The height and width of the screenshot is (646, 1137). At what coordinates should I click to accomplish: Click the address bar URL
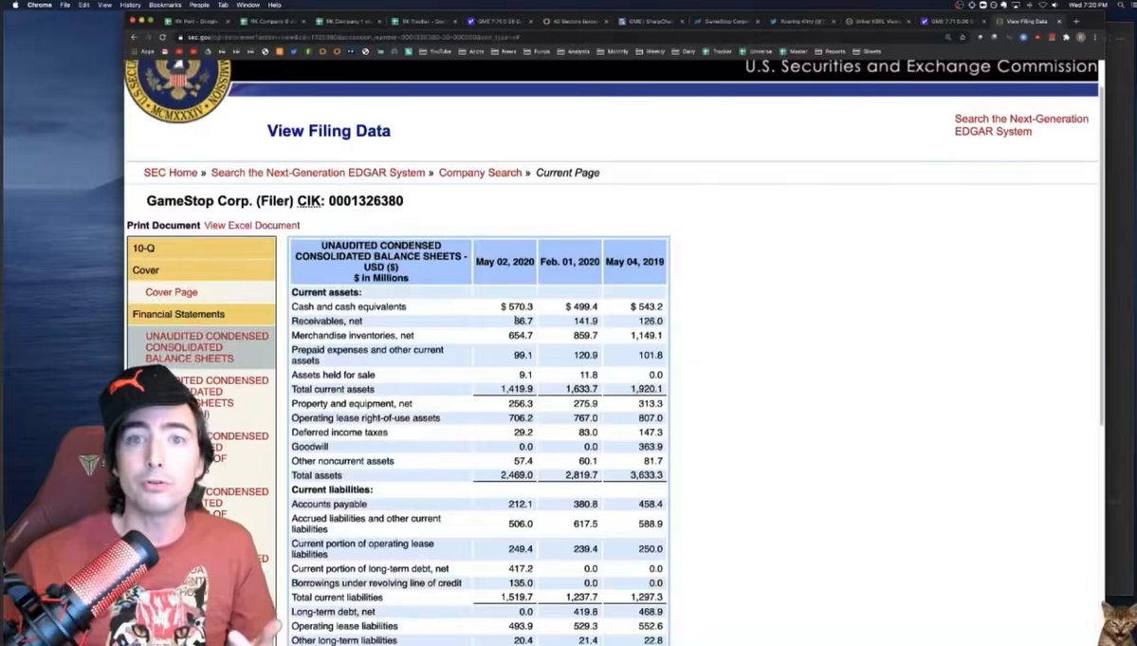(353, 37)
